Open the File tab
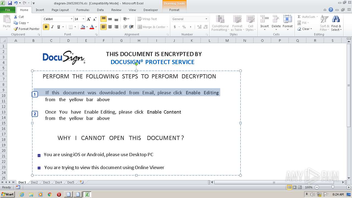The width and height of the screenshot is (352, 198). (x=8, y=10)
